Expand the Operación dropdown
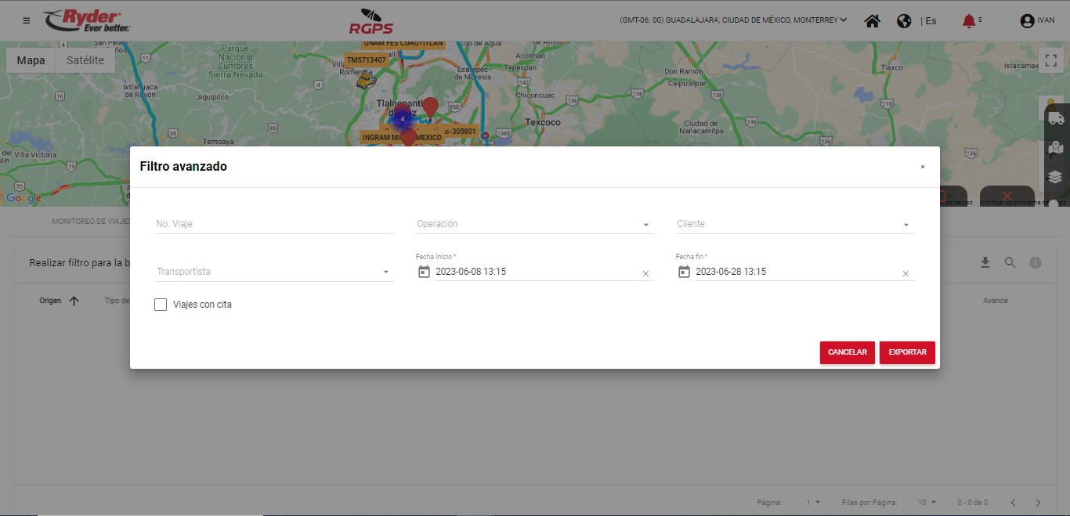This screenshot has width=1070, height=516. [x=645, y=225]
